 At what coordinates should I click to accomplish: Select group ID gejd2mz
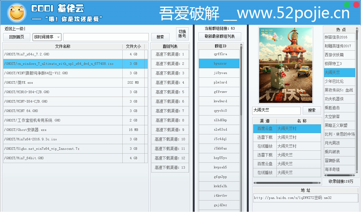point(219,205)
